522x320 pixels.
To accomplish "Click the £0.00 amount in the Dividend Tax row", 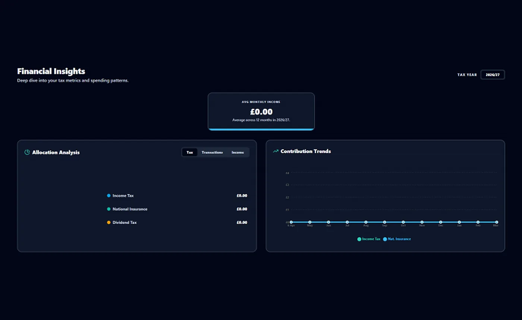I will [x=242, y=223].
